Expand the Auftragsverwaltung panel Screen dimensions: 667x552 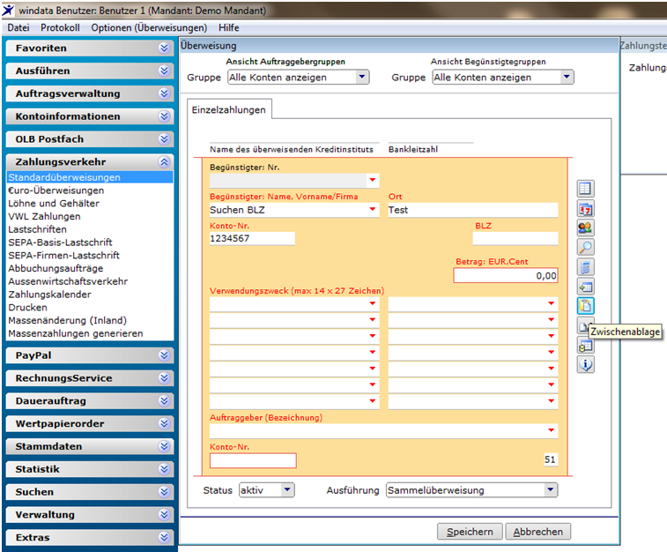click(x=164, y=93)
